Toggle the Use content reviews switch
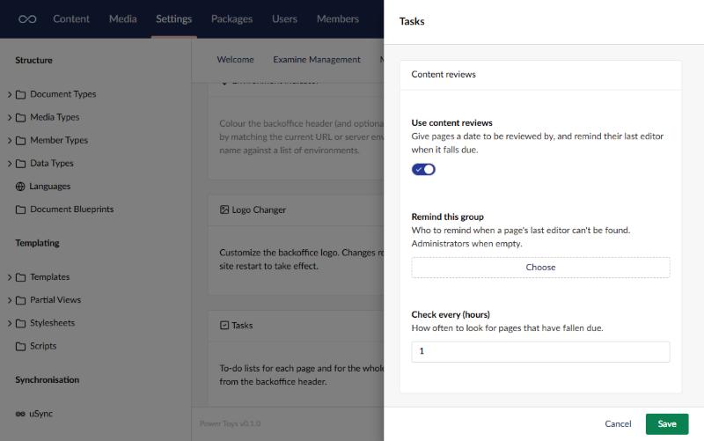Viewport: 704px width, 441px height. [x=423, y=169]
